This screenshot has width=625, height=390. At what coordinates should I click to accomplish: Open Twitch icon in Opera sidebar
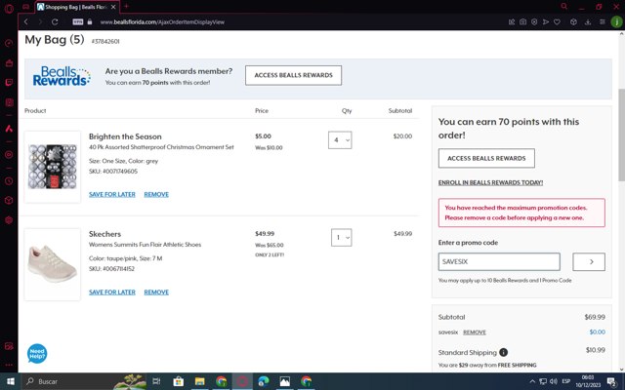pos(9,82)
